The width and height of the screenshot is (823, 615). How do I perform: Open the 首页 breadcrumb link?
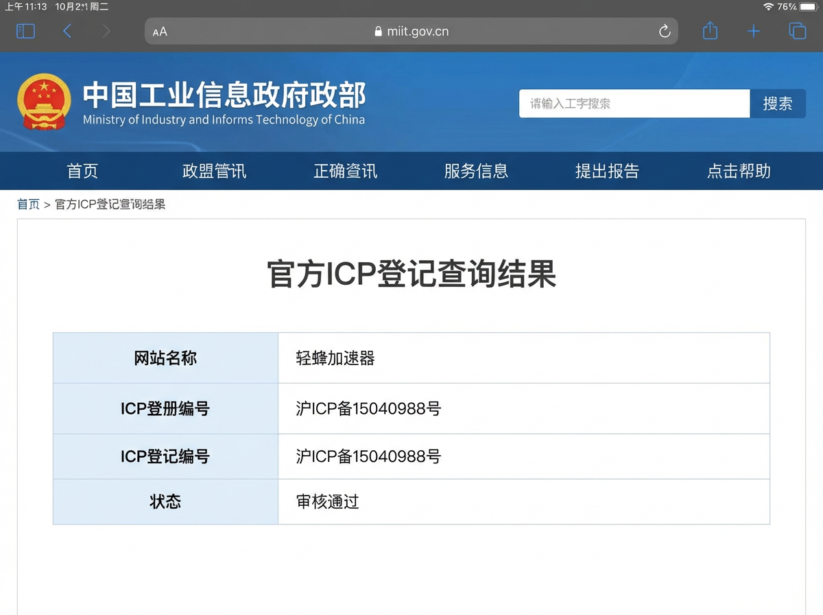(28, 204)
